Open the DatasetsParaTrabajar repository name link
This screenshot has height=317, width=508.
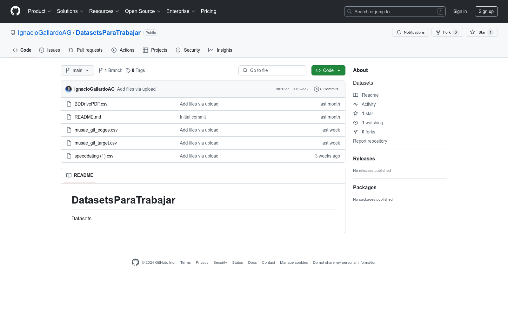(108, 33)
